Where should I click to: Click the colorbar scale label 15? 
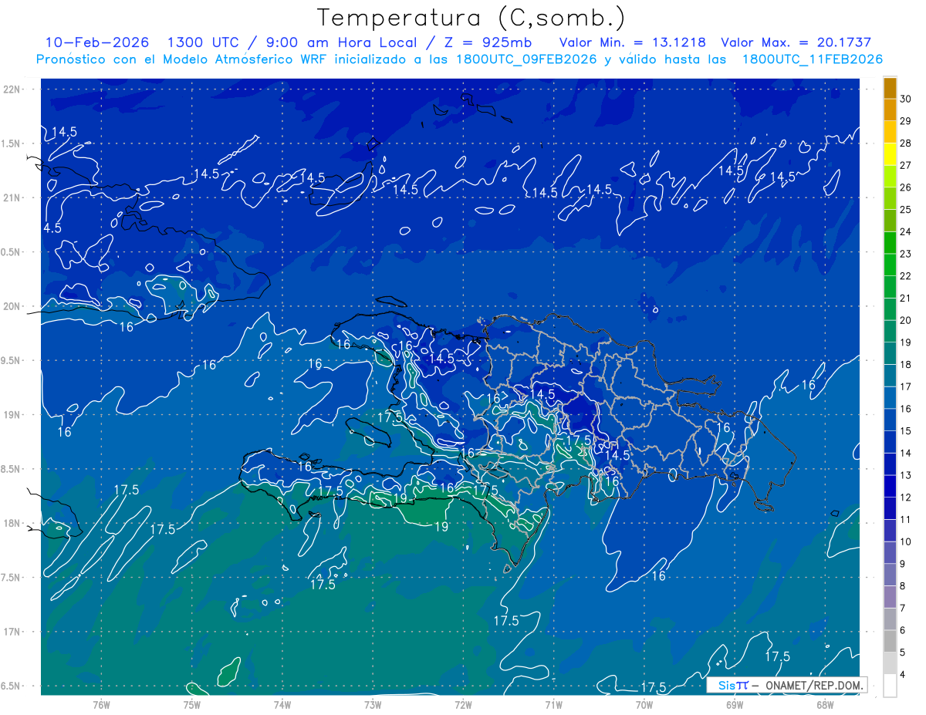pyautogui.click(x=905, y=431)
